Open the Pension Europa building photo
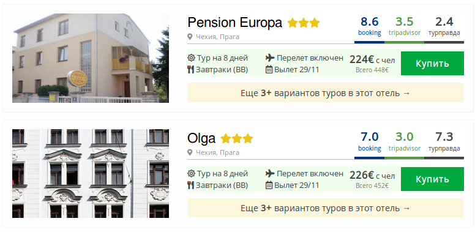 [x=91, y=58]
